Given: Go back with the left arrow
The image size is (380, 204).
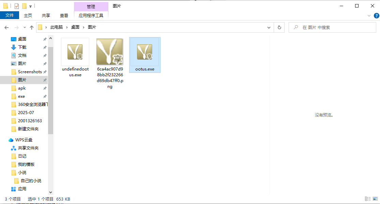Looking at the screenshot, I should click(6, 28).
